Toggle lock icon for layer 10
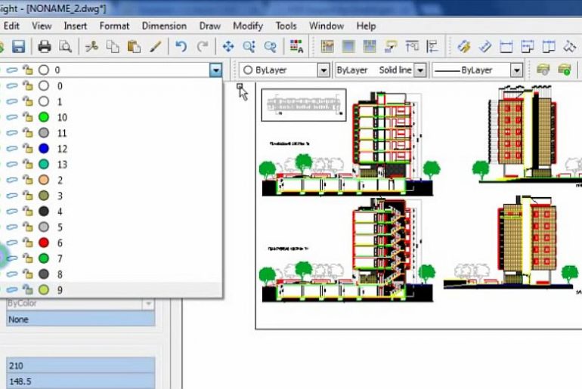This screenshot has height=389, width=582. [27, 117]
